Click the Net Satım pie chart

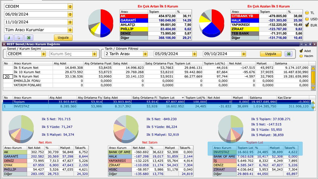pyautogui.click(x=126, y=129)
